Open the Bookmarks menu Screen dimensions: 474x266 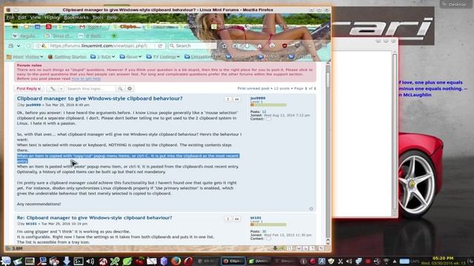pyautogui.click(x=76, y=18)
